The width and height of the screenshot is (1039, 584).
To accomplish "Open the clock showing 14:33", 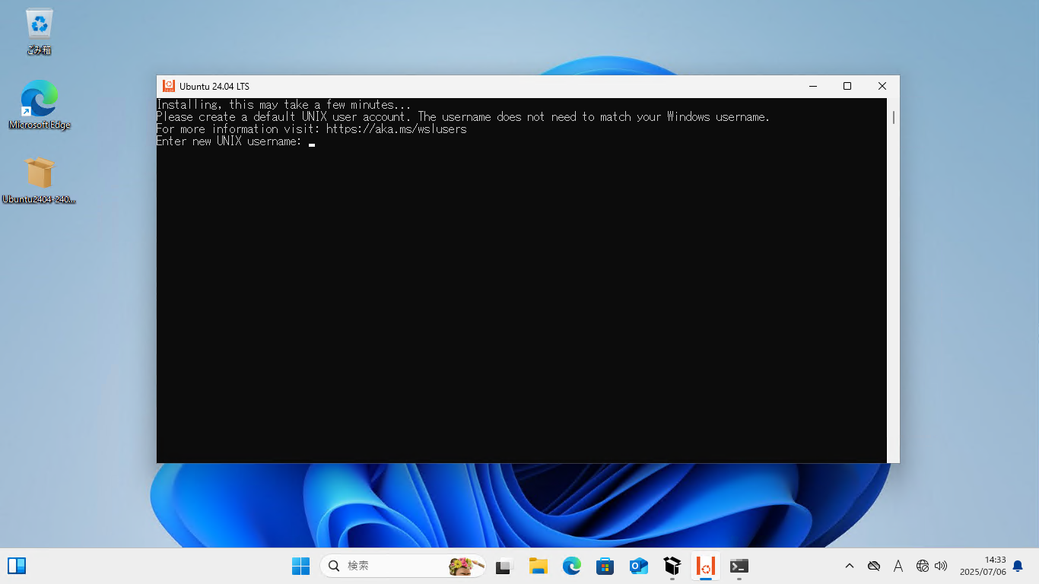I will tap(983, 566).
